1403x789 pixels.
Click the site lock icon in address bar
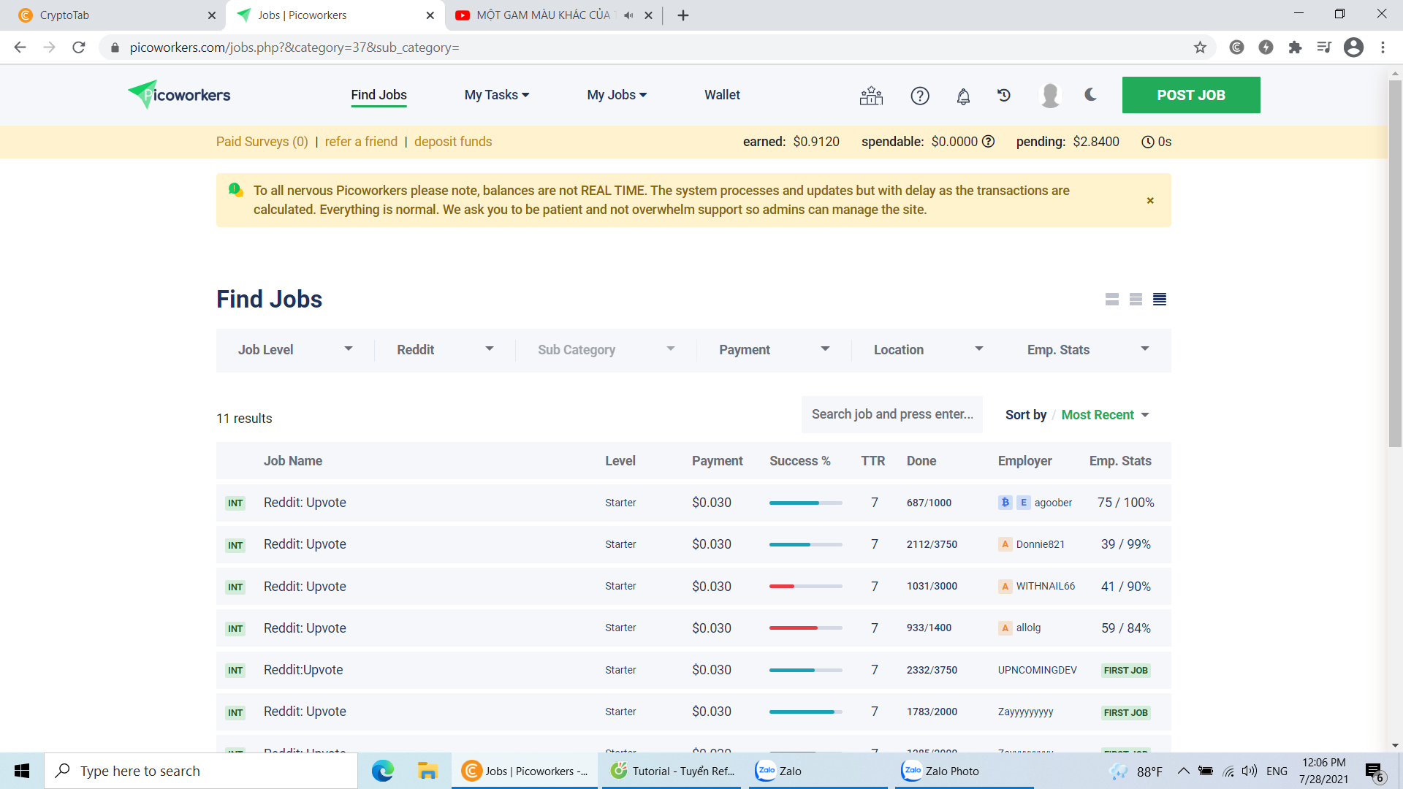pos(115,47)
